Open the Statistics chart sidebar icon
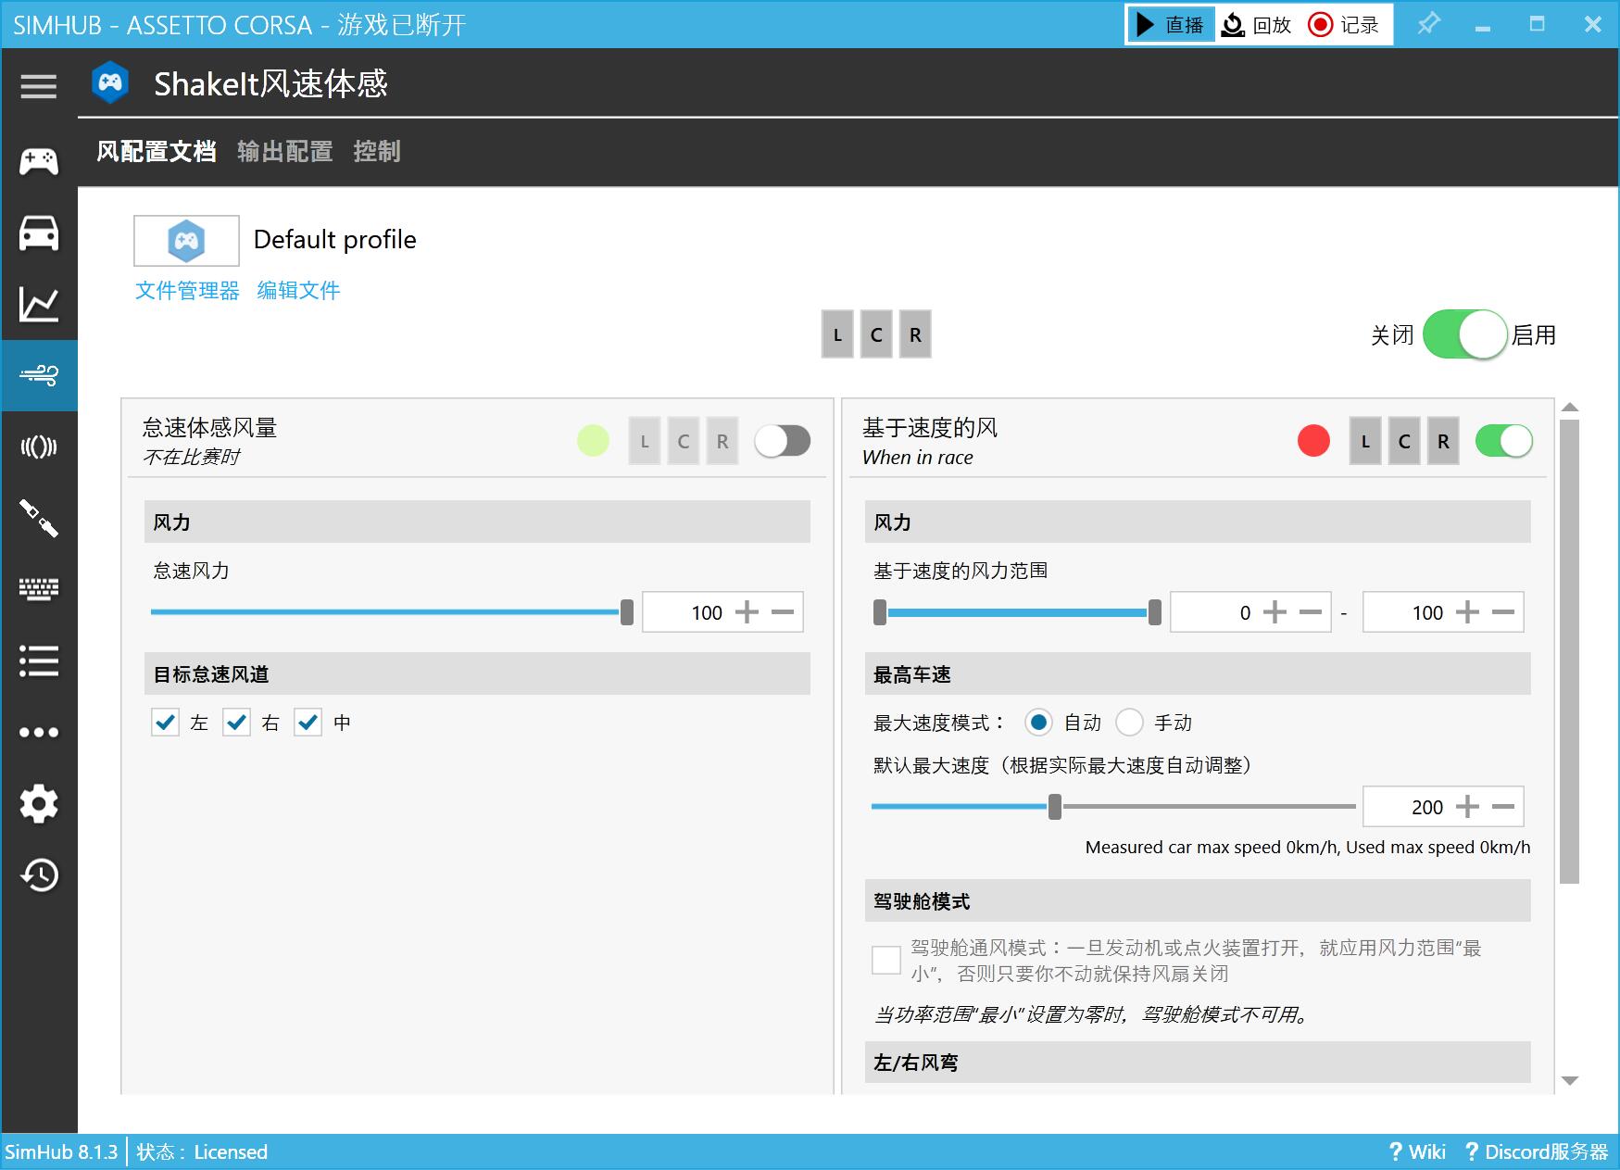 [x=39, y=304]
